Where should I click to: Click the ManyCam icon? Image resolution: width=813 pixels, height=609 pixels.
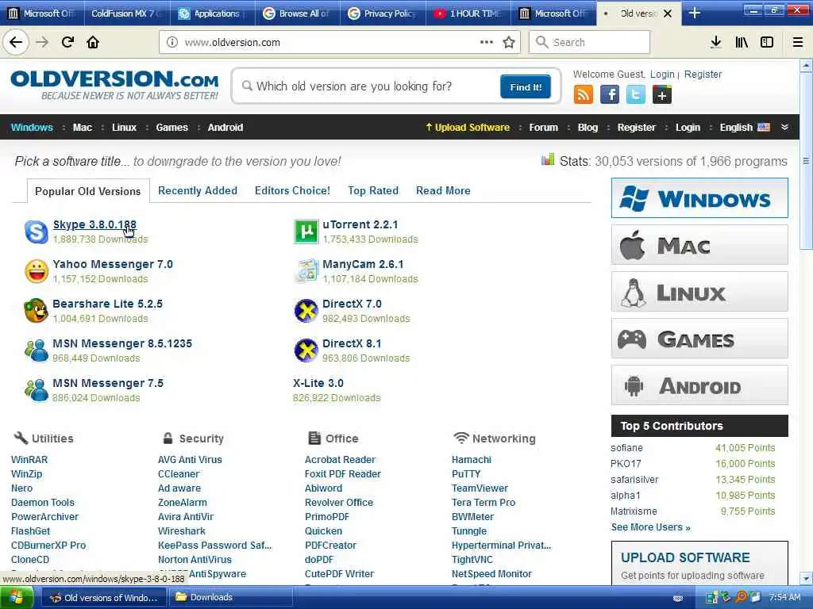click(x=306, y=271)
